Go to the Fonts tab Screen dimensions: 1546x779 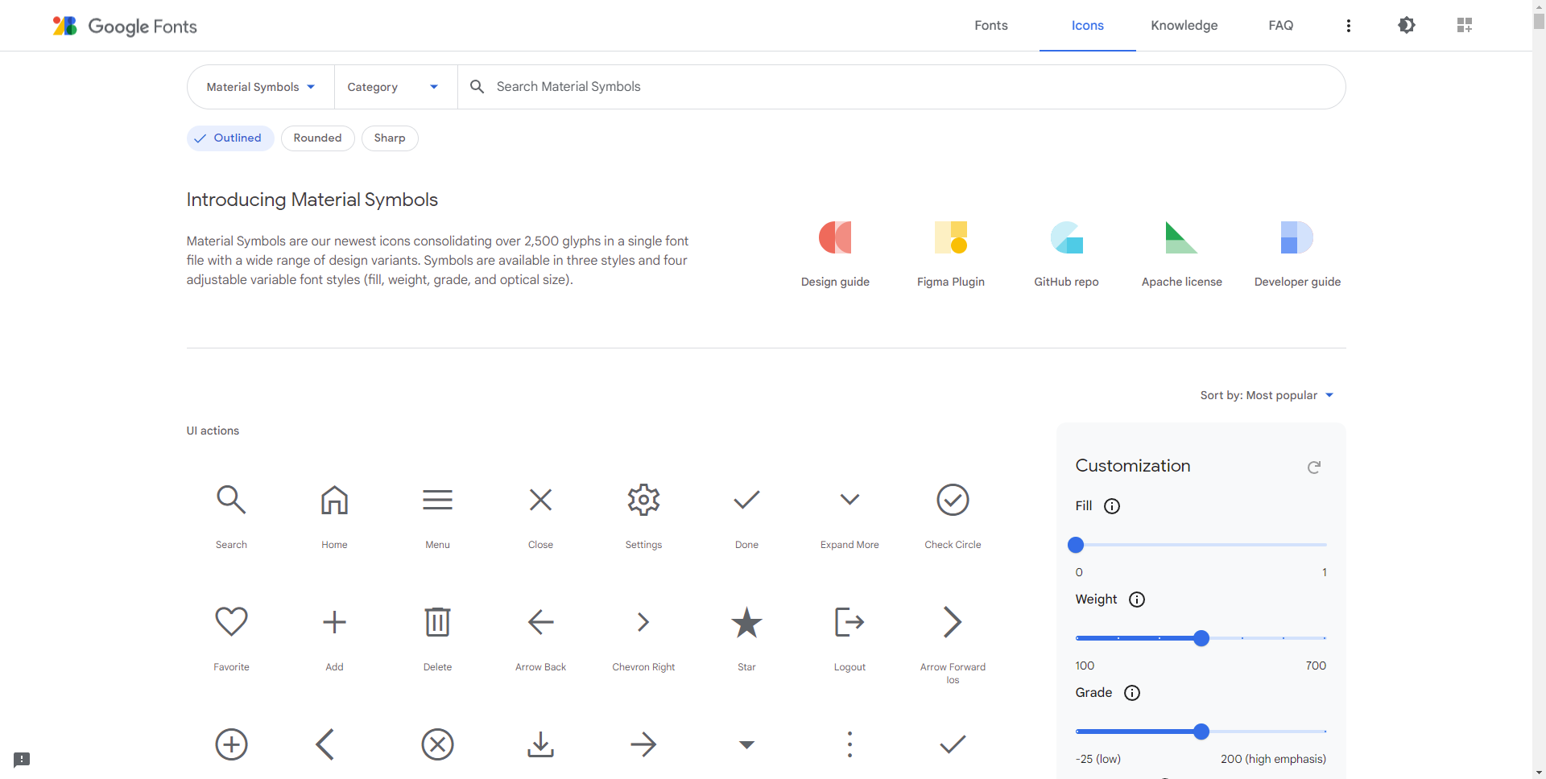pyautogui.click(x=991, y=26)
